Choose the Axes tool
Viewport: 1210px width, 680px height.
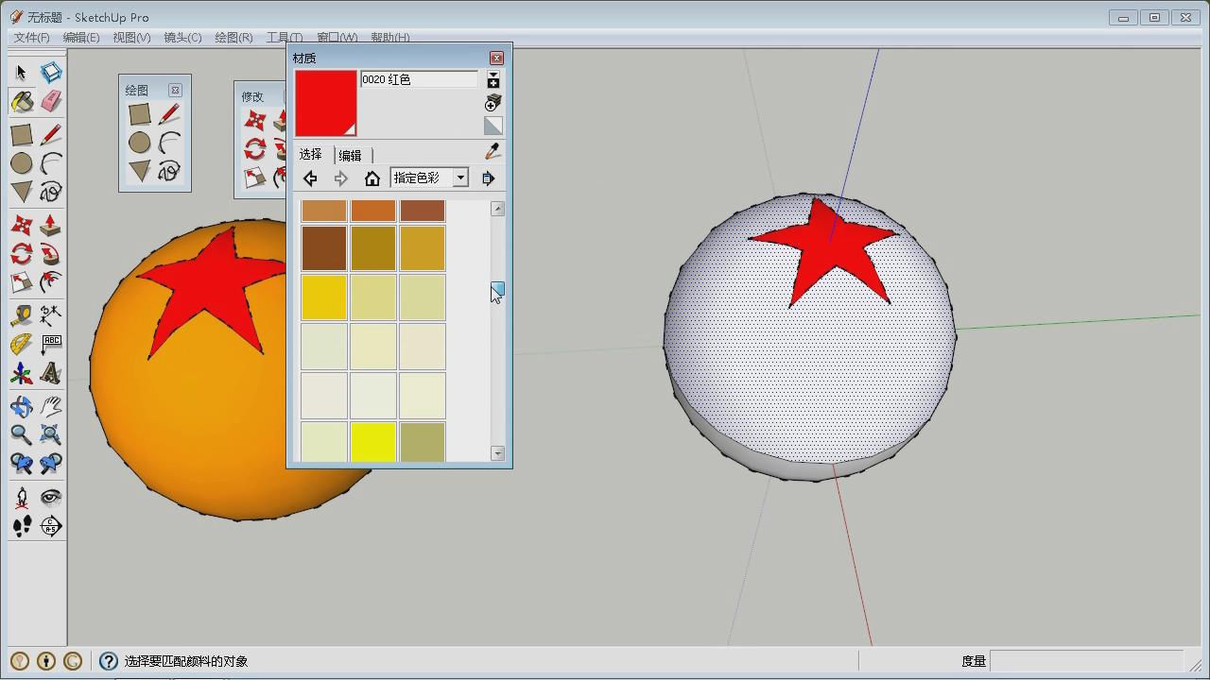[21, 373]
